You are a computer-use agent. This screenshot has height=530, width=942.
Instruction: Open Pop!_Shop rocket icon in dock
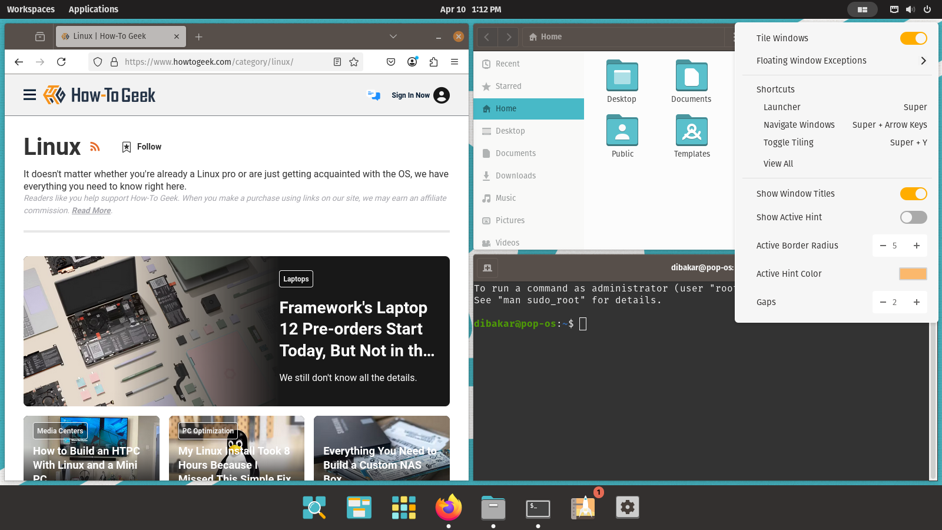click(584, 507)
